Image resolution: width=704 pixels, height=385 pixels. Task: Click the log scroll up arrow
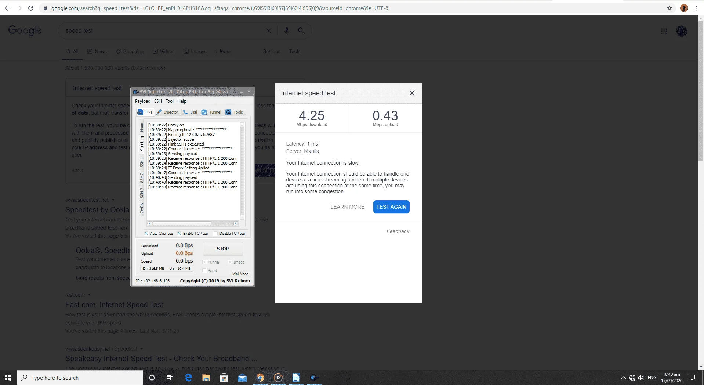point(242,125)
